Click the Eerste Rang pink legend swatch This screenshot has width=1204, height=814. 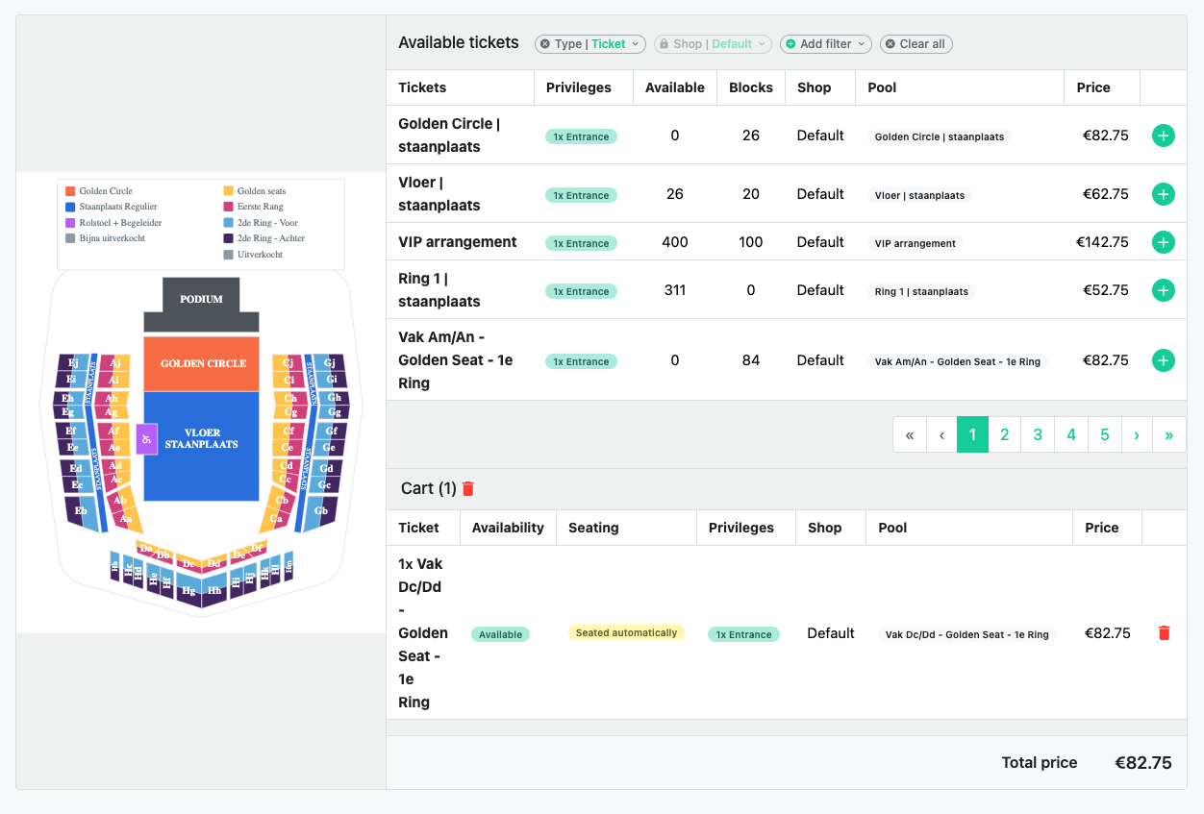228,207
